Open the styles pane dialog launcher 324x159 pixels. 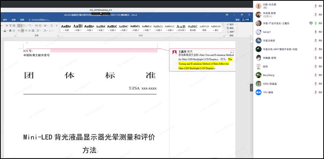pos(224,36)
